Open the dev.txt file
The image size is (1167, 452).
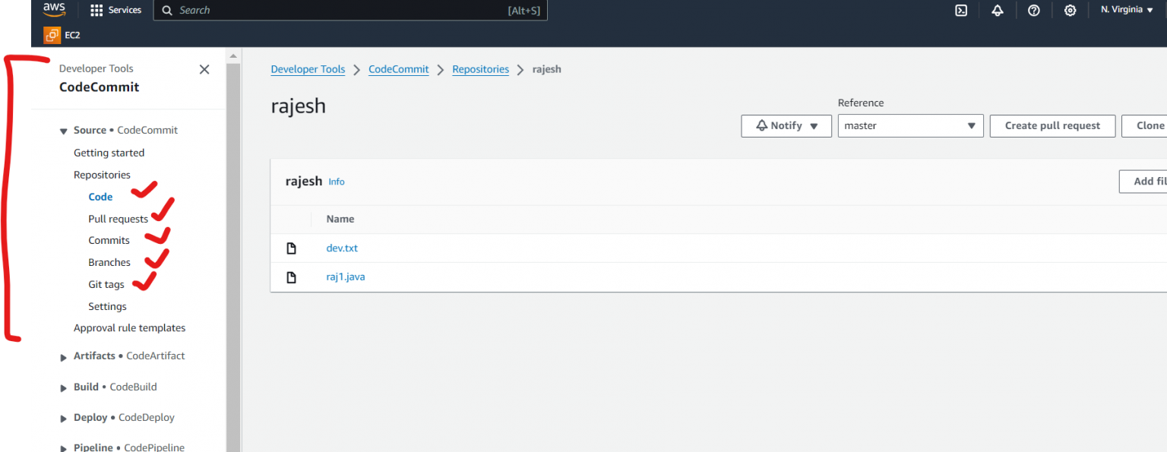(x=342, y=248)
